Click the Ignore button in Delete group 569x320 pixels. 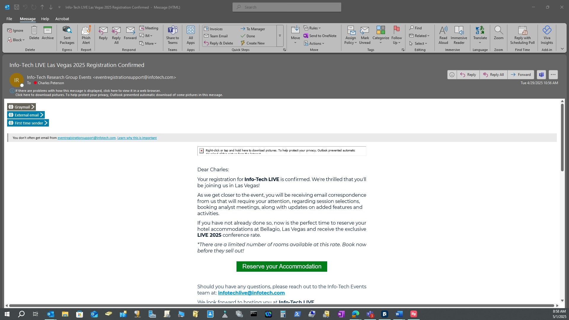[x=15, y=30]
